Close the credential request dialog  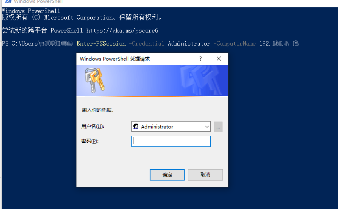click(x=219, y=59)
